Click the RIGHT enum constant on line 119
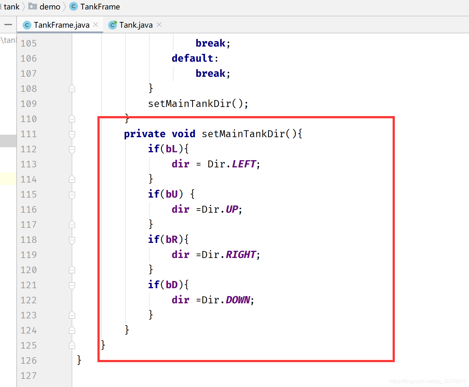469x387 pixels. click(x=241, y=255)
